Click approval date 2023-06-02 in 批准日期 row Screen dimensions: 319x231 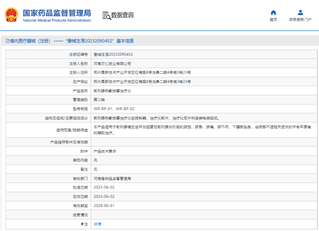pyautogui.click(x=104, y=187)
